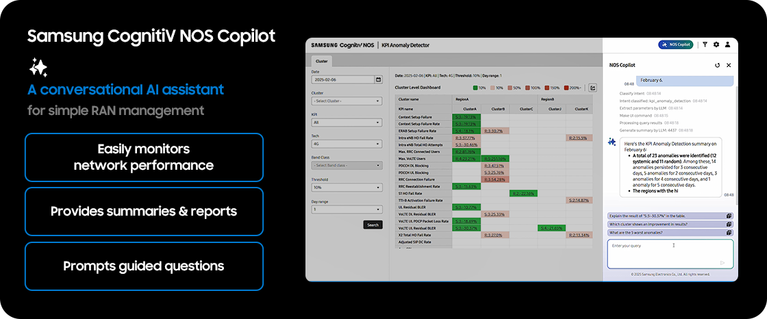This screenshot has height=319, width=767.
Task: Copy the "Which cluster shows an improvement" suggestion icon
Action: [x=729, y=224]
